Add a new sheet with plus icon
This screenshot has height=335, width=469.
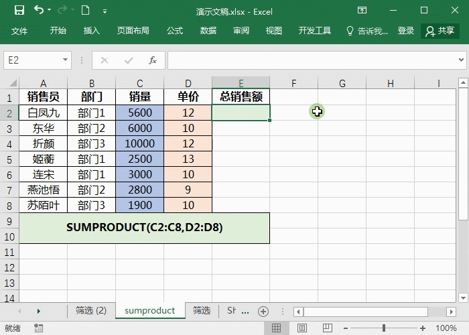263,311
